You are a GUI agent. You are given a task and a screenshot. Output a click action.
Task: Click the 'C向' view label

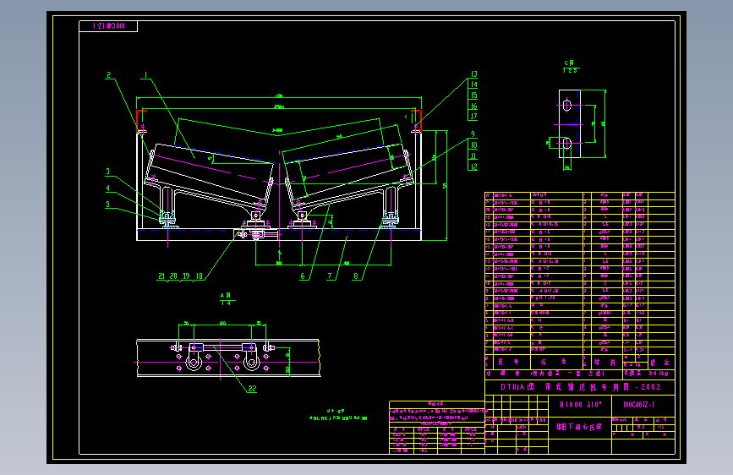[x=569, y=63]
